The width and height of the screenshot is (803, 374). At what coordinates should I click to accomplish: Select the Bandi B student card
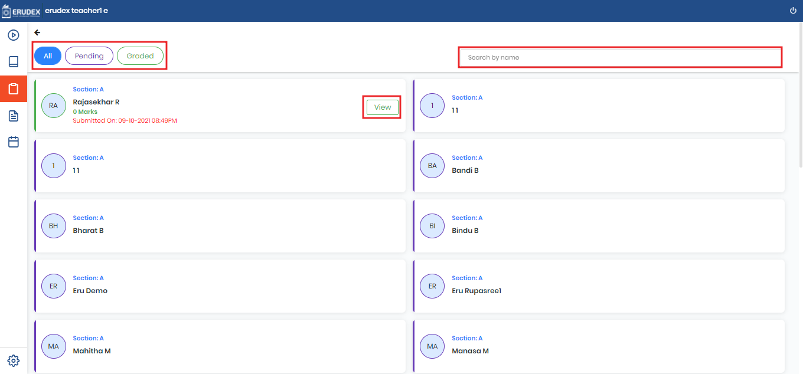point(599,166)
